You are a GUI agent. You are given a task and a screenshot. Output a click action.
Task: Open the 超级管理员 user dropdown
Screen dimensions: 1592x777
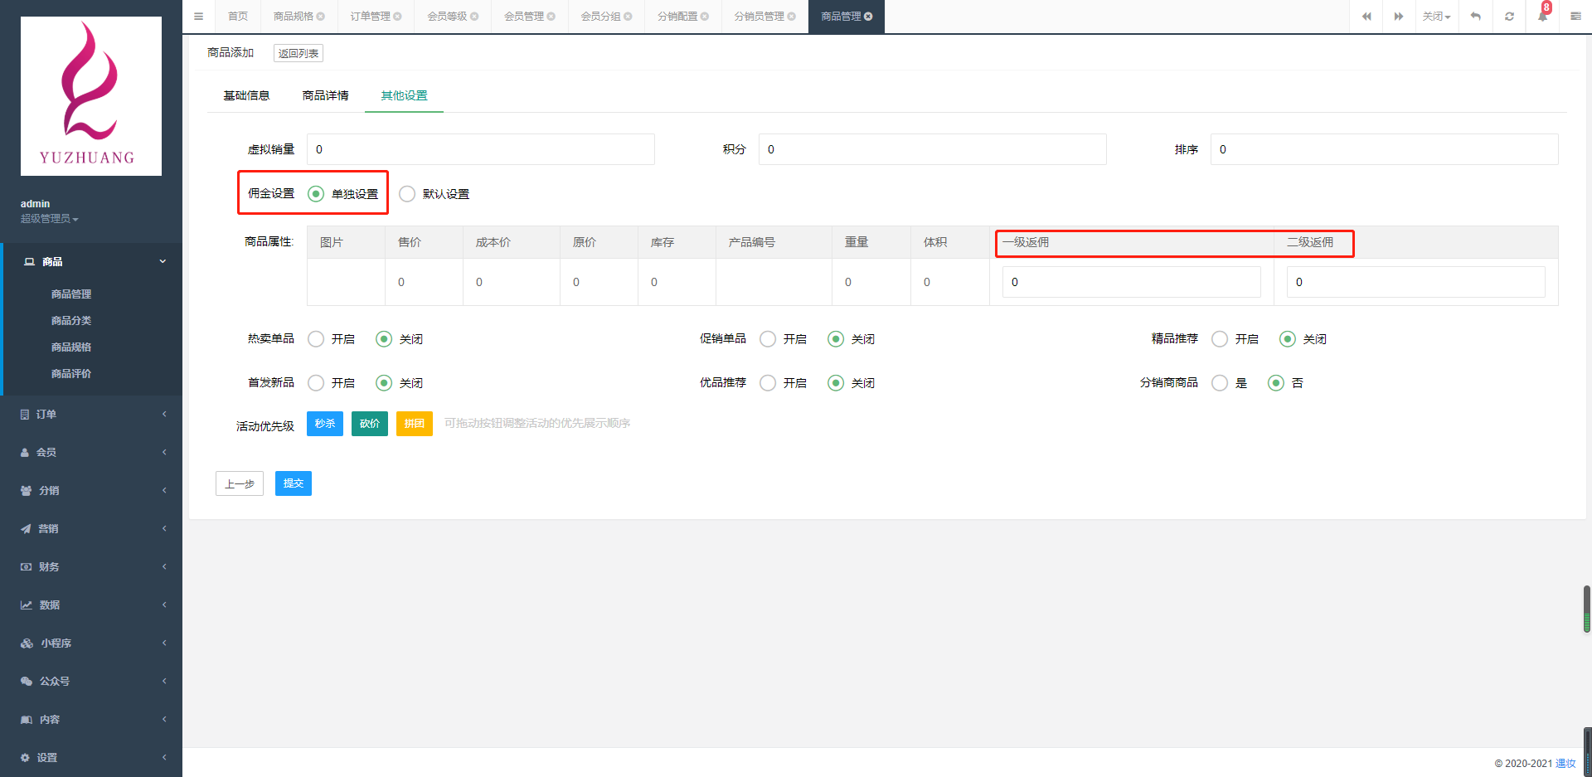click(x=50, y=219)
